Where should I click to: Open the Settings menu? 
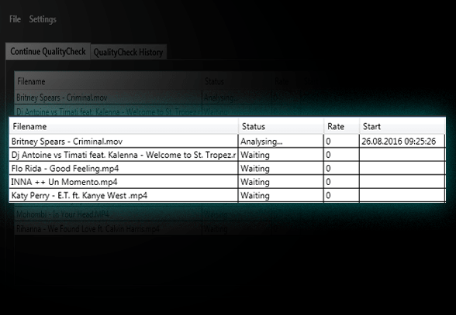[43, 19]
